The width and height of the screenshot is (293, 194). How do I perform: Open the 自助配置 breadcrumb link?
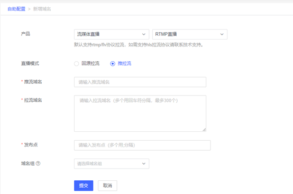point(16,9)
